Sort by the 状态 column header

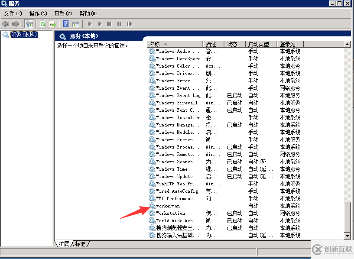[234, 44]
